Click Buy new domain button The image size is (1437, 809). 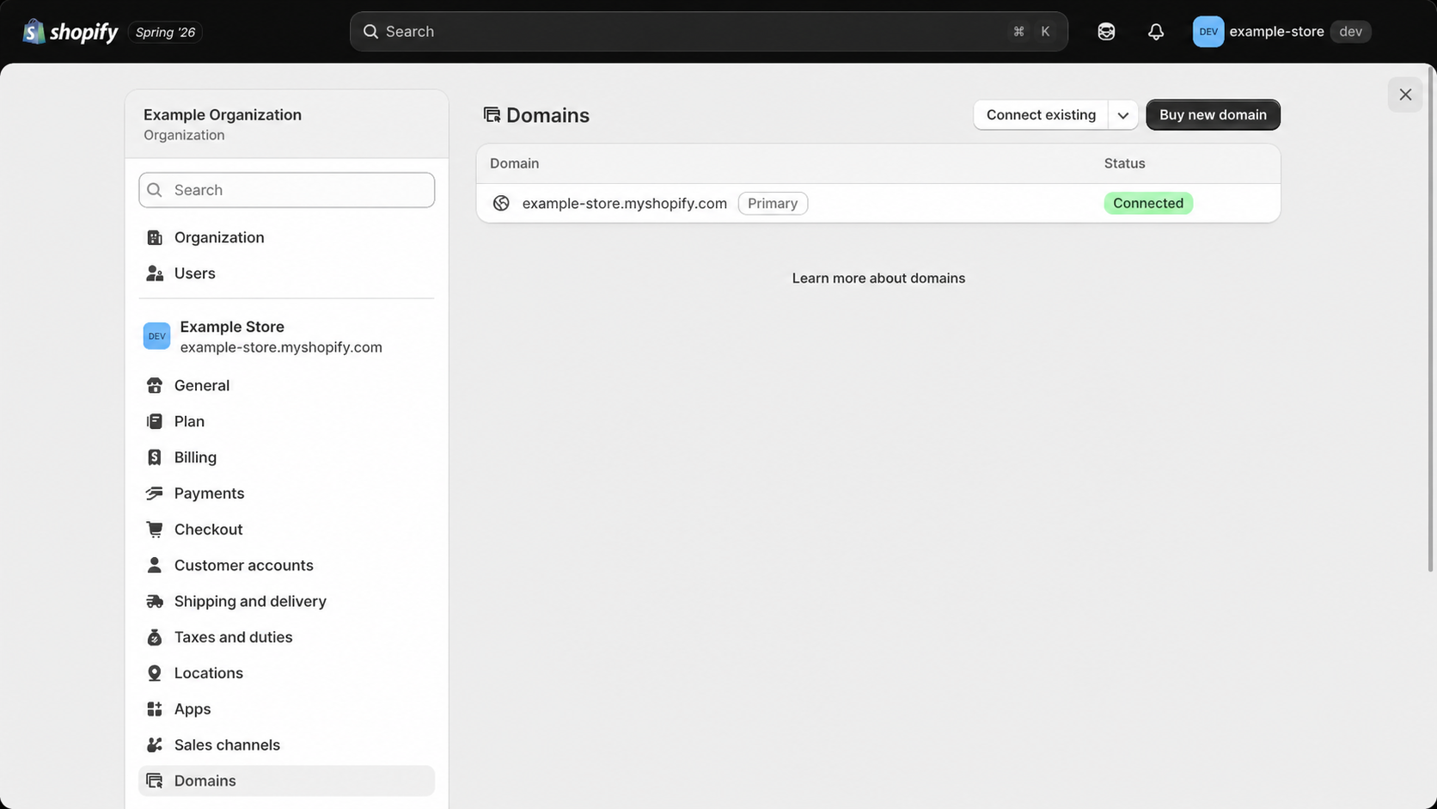click(1213, 115)
